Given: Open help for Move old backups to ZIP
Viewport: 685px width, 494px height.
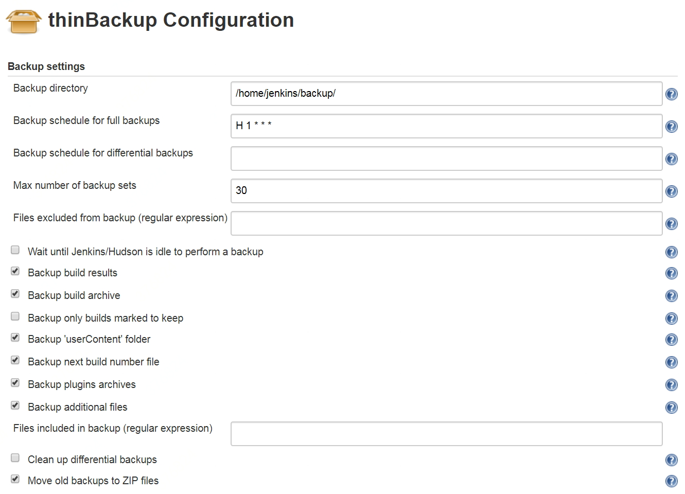Looking at the screenshot, I should [671, 481].
